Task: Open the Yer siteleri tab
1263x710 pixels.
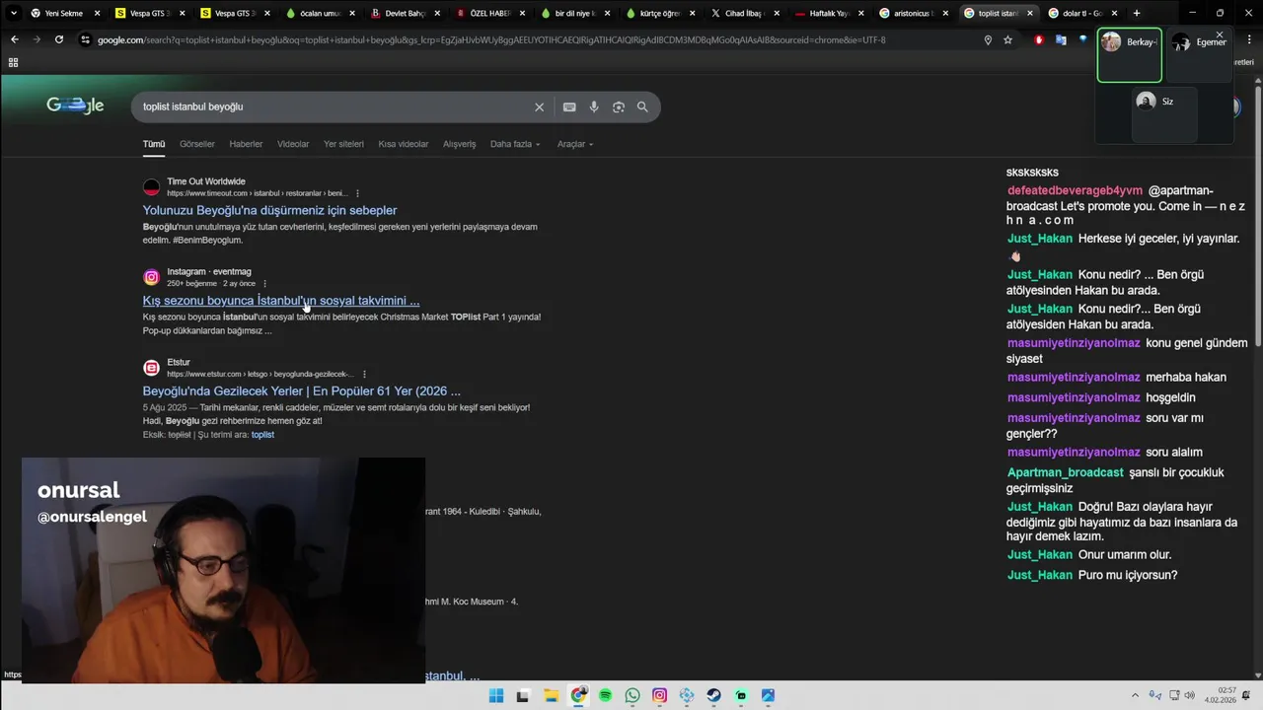Action: coord(343,144)
